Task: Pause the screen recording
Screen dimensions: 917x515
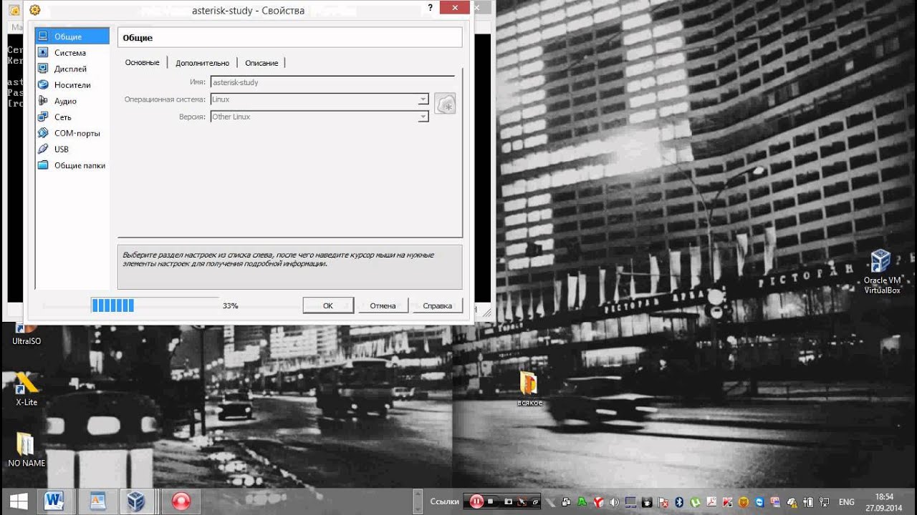Action: [476, 501]
